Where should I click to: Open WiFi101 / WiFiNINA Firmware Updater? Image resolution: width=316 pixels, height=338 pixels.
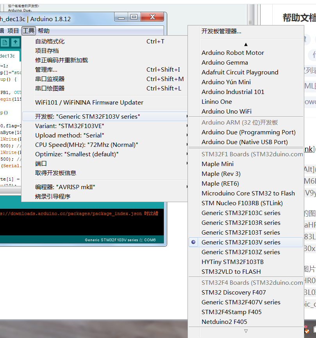105,102
